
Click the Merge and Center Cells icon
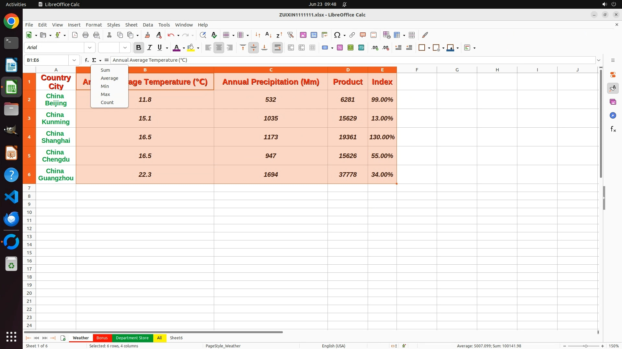click(x=291, y=48)
